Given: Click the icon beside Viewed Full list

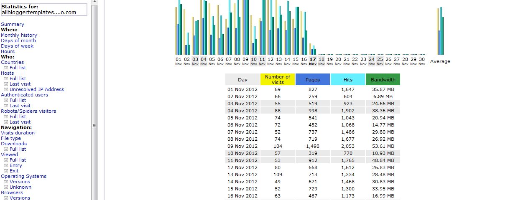Looking at the screenshot, I should (x=6, y=160).
